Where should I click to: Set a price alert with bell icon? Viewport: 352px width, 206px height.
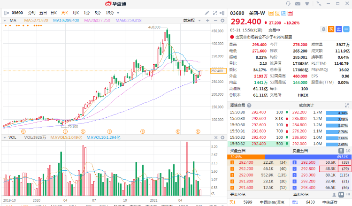point(323,29)
